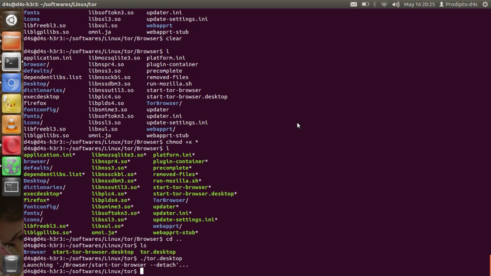Open the green globe application in the launcher
Screen dimensions: 491x276
11,167
